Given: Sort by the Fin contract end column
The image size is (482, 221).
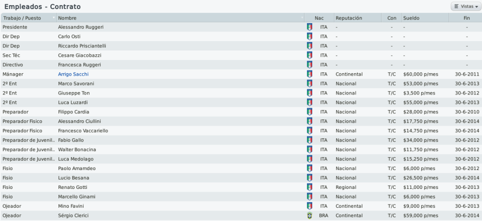Looking at the screenshot, I should [x=466, y=18].
